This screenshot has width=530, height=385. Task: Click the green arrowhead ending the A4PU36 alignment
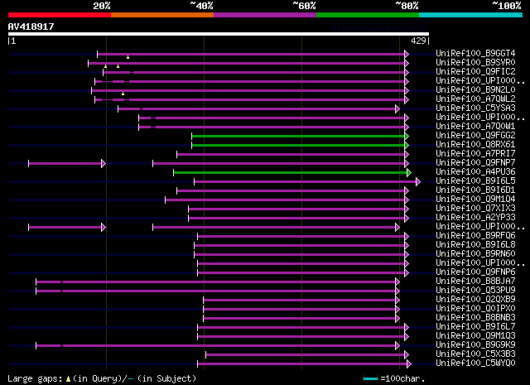409,173
